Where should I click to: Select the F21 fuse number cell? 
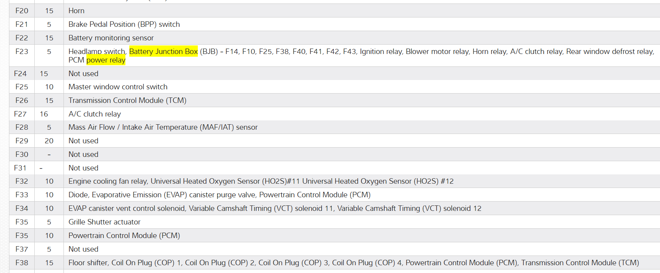[x=22, y=24]
